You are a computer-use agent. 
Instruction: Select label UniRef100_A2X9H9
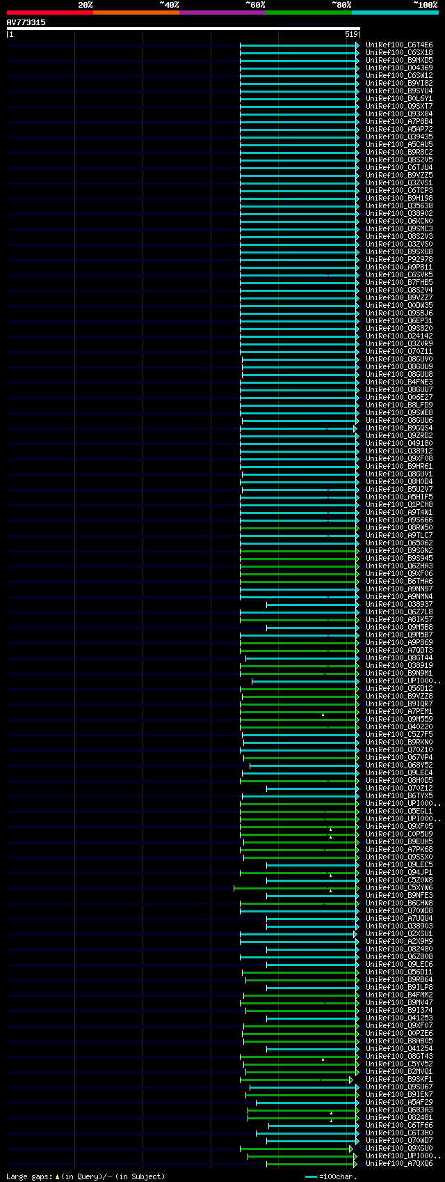pyautogui.click(x=399, y=941)
